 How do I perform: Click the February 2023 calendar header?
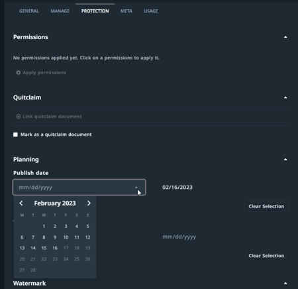pyautogui.click(x=55, y=203)
